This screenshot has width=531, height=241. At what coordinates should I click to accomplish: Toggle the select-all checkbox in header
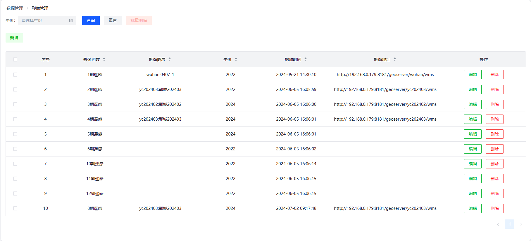click(15, 59)
